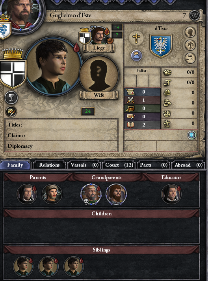Click the Catholic cross religion icon
The height and width of the screenshot is (281, 208).
136,38
